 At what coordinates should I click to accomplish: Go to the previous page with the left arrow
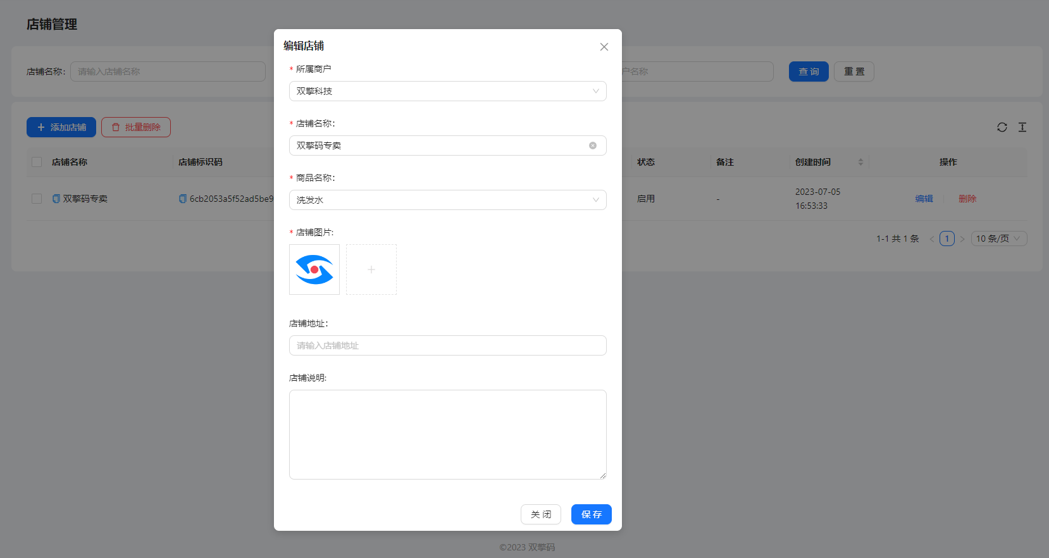[932, 239]
